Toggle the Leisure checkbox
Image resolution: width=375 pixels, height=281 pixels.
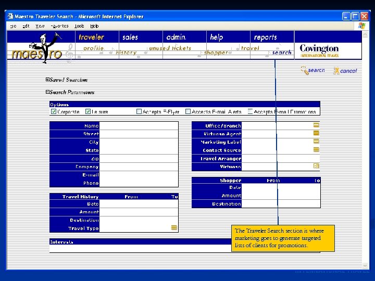tap(88, 111)
